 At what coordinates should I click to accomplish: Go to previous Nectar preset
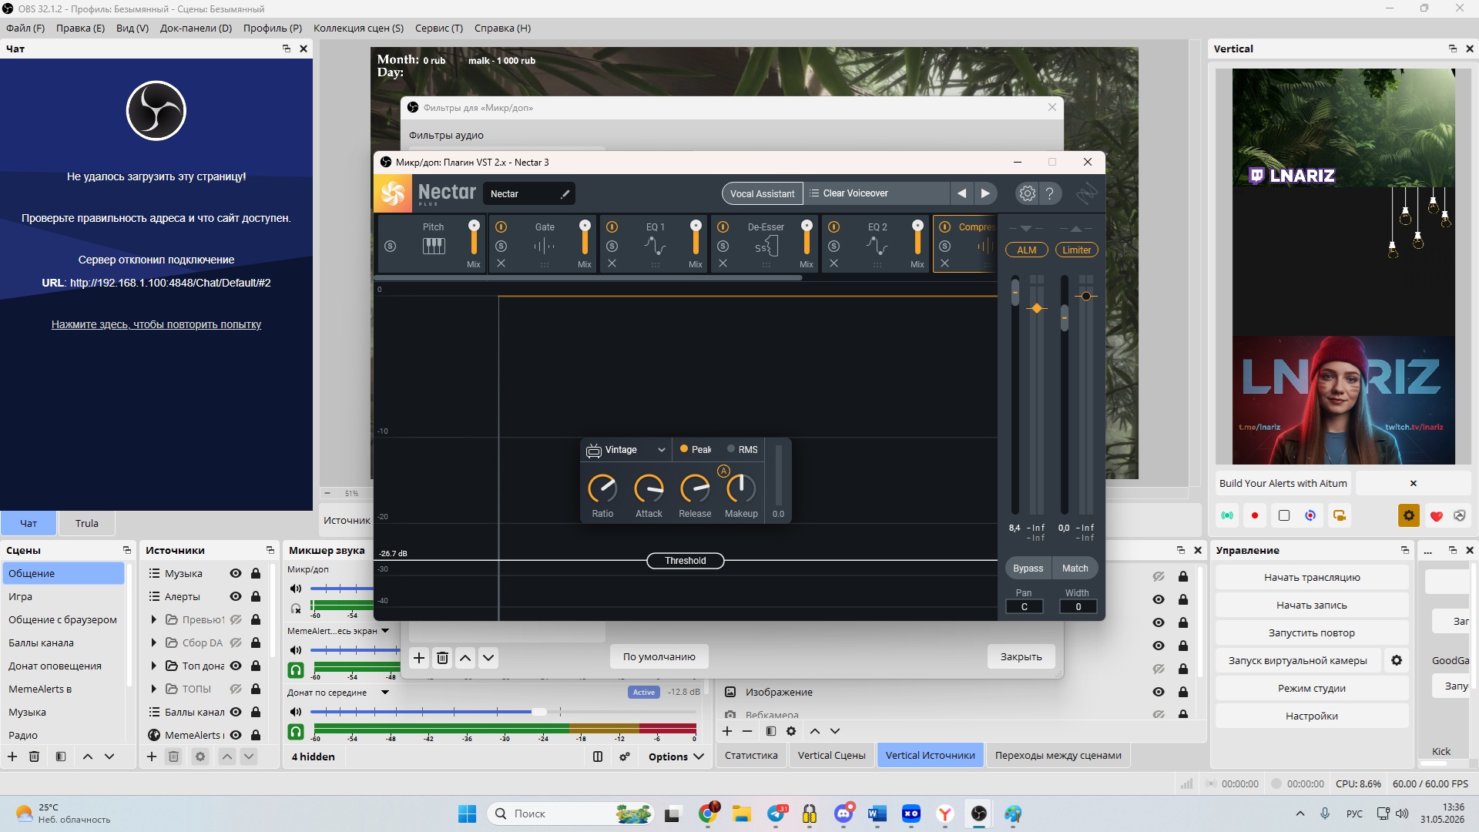coord(961,193)
